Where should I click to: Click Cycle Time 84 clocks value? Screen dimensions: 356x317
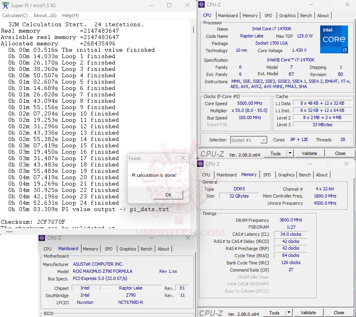pyautogui.click(x=291, y=255)
